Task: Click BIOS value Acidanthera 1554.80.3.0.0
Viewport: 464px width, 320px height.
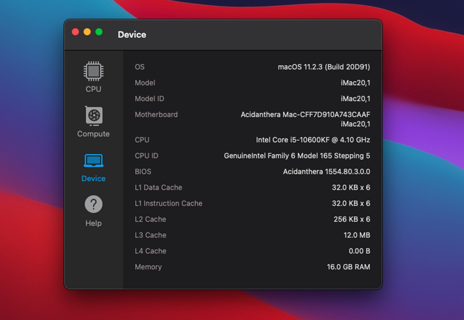Action: [326, 172]
